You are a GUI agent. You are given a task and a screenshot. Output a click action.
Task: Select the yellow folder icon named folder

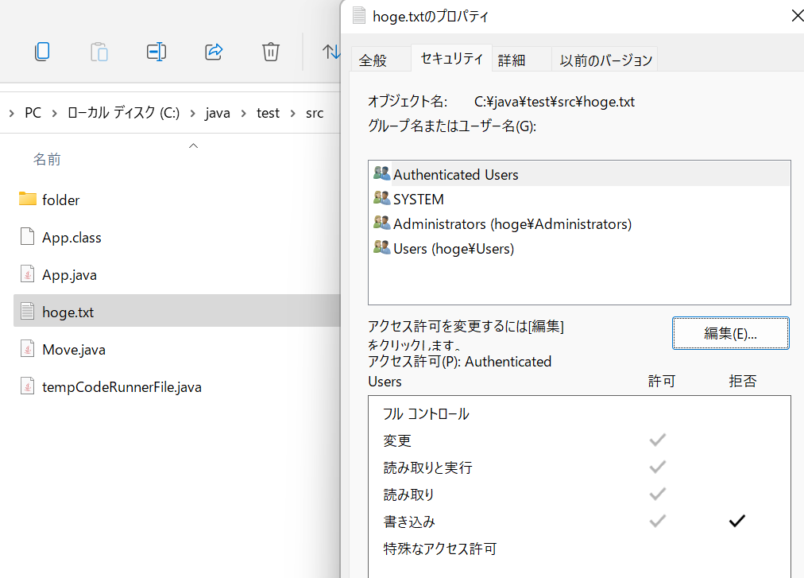pyautogui.click(x=28, y=200)
